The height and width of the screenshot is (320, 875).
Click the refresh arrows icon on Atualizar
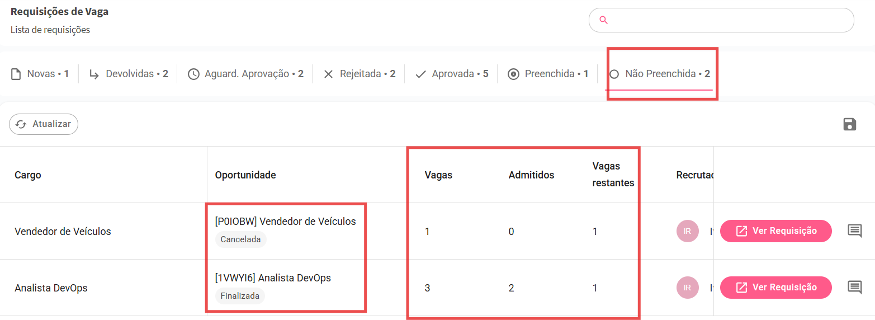(21, 124)
